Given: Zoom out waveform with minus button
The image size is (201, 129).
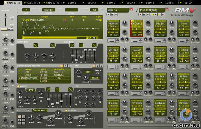Looking at the screenshot, I should [90, 38].
